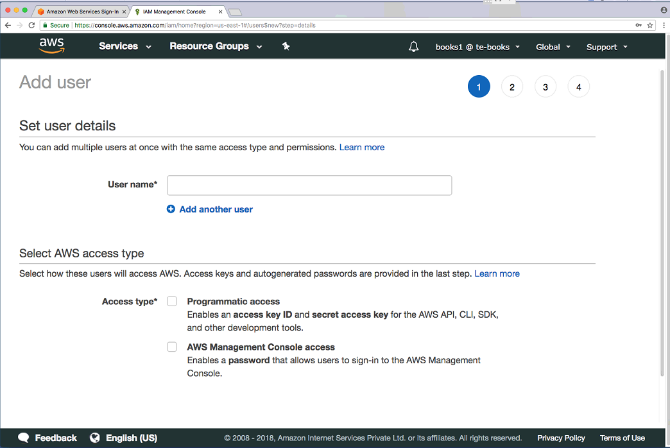The height and width of the screenshot is (448, 670).
Task: Open the Privacy Policy link
Action: [561, 438]
